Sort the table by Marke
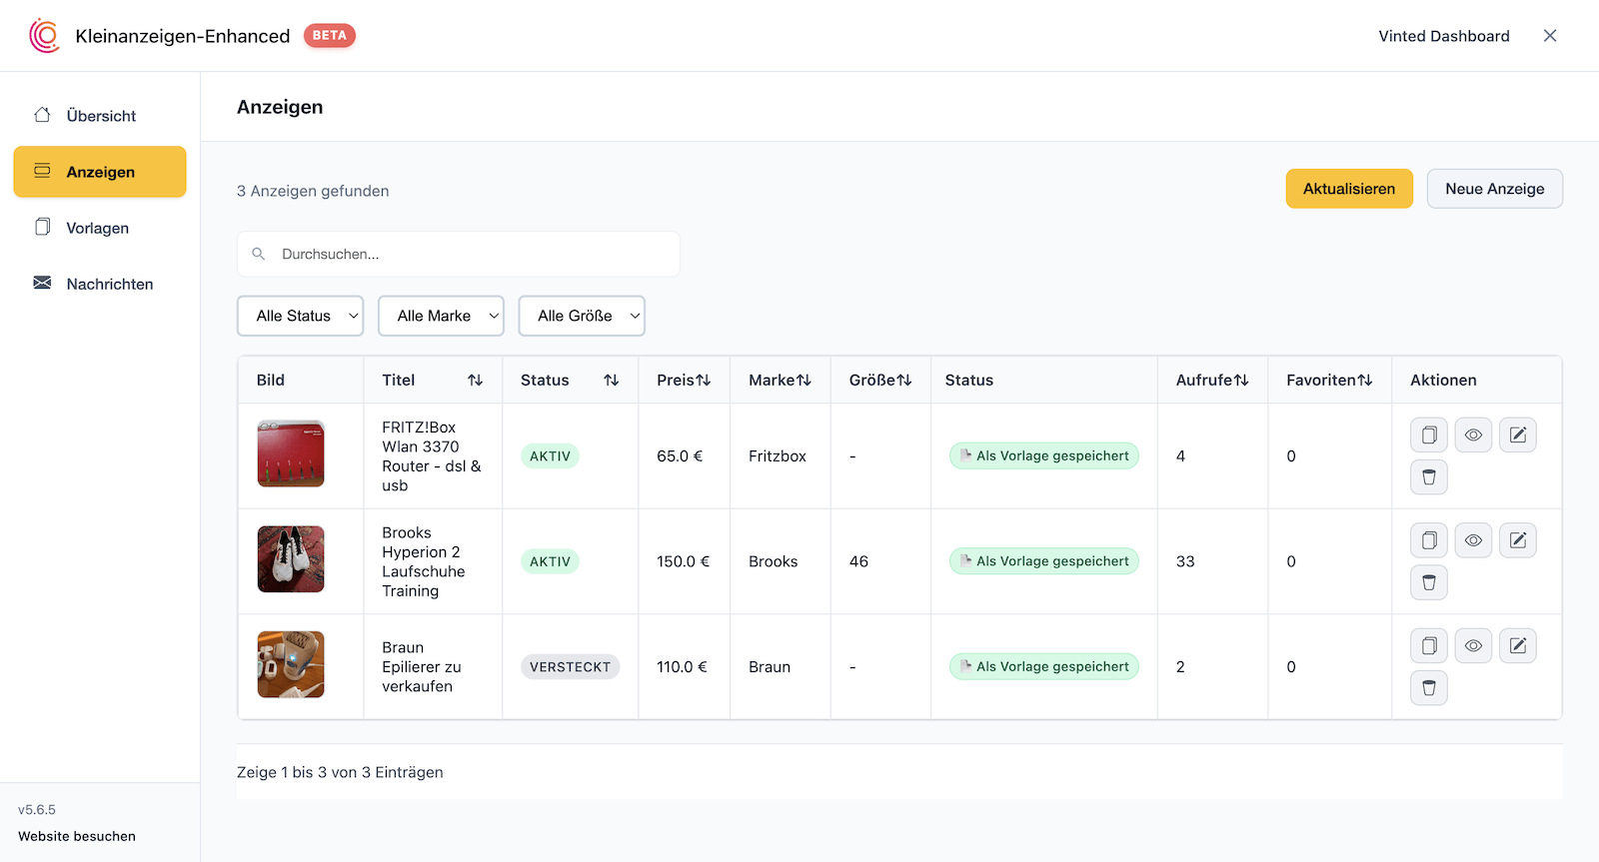Image resolution: width=1599 pixels, height=862 pixels. pos(803,381)
